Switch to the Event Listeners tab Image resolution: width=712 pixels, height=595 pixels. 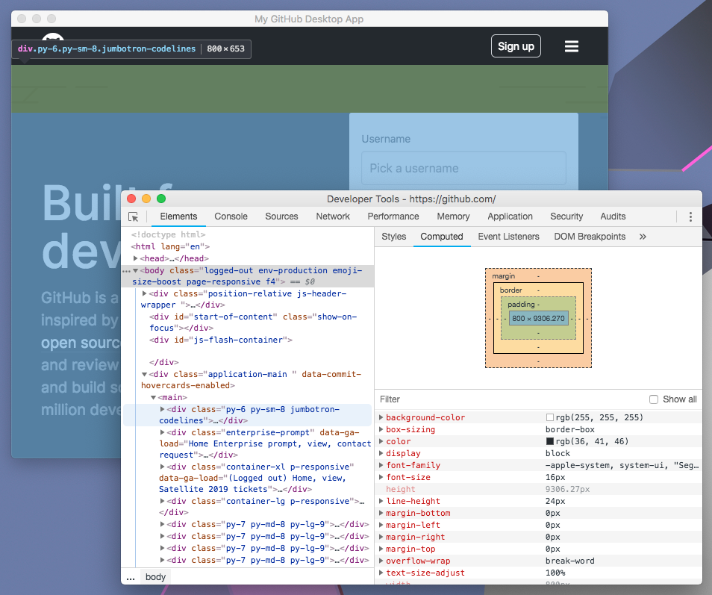[508, 236]
